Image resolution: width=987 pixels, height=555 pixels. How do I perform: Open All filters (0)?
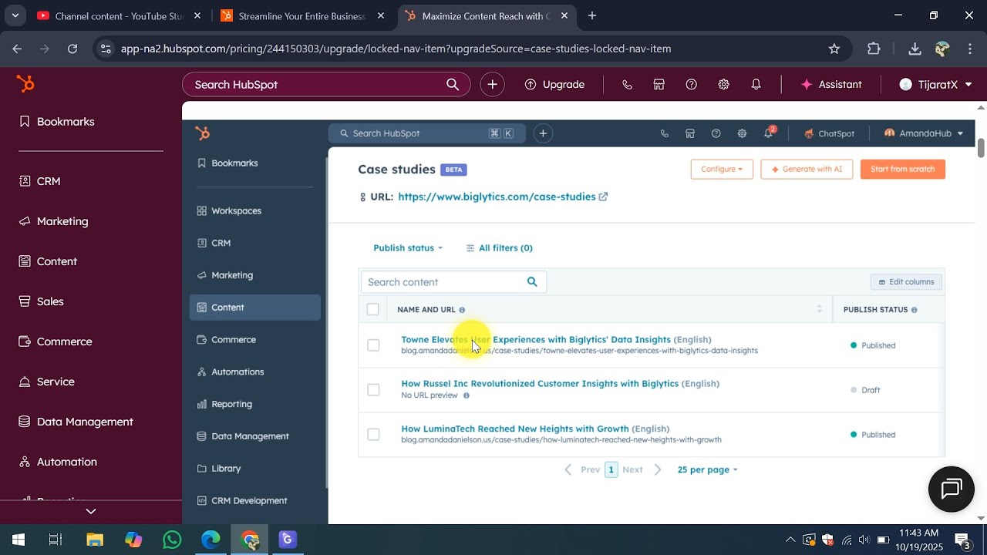pos(499,248)
